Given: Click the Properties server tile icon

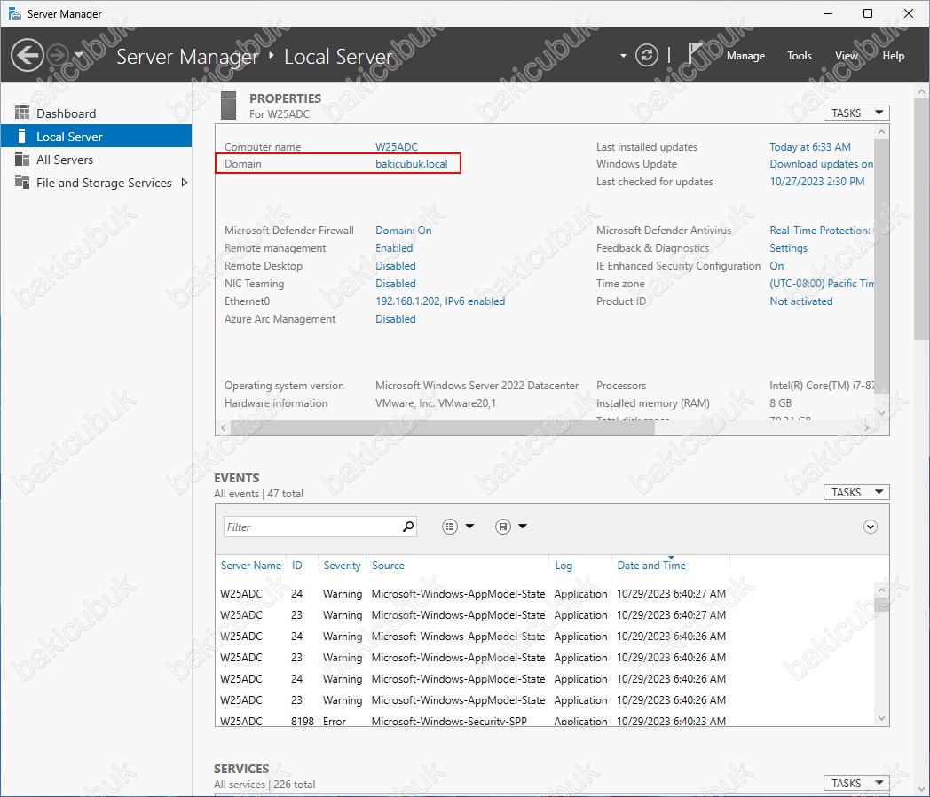Looking at the screenshot, I should (x=228, y=105).
